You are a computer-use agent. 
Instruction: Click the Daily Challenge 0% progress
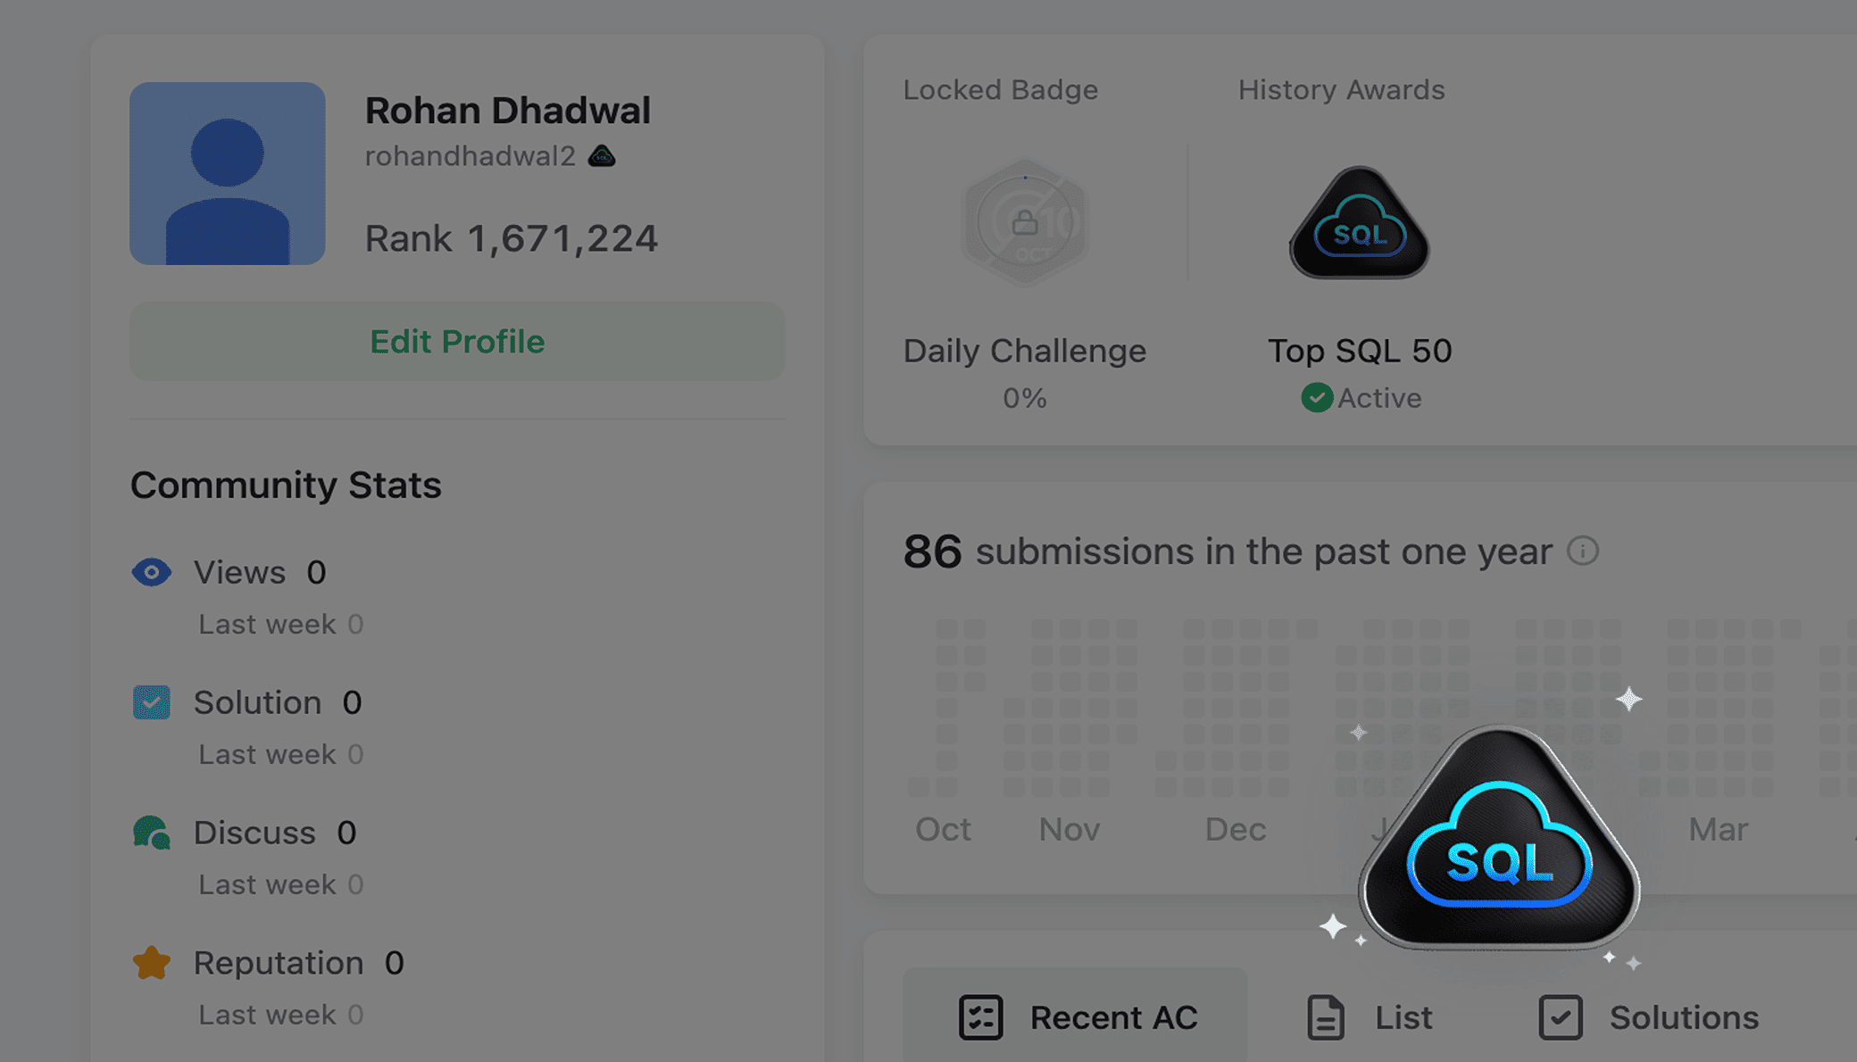pos(1024,398)
